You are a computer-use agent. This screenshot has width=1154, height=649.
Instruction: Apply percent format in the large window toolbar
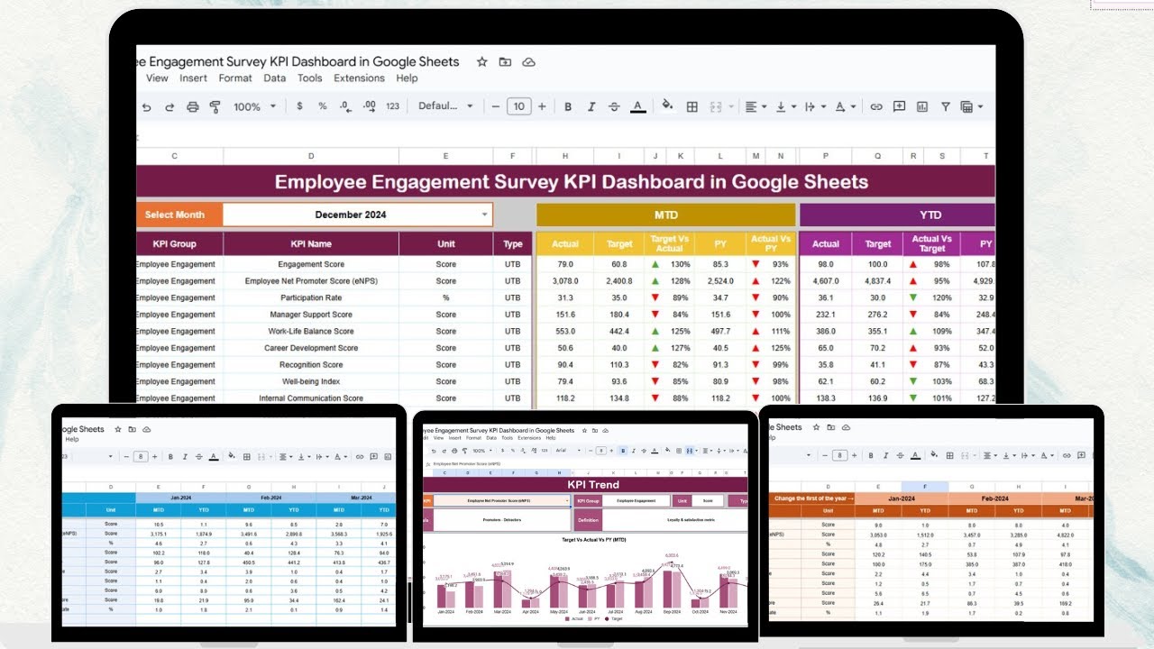(x=322, y=106)
